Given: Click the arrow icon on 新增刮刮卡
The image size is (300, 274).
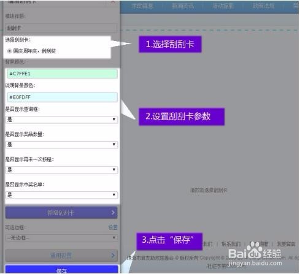Looking at the screenshot, I should pos(113,213).
